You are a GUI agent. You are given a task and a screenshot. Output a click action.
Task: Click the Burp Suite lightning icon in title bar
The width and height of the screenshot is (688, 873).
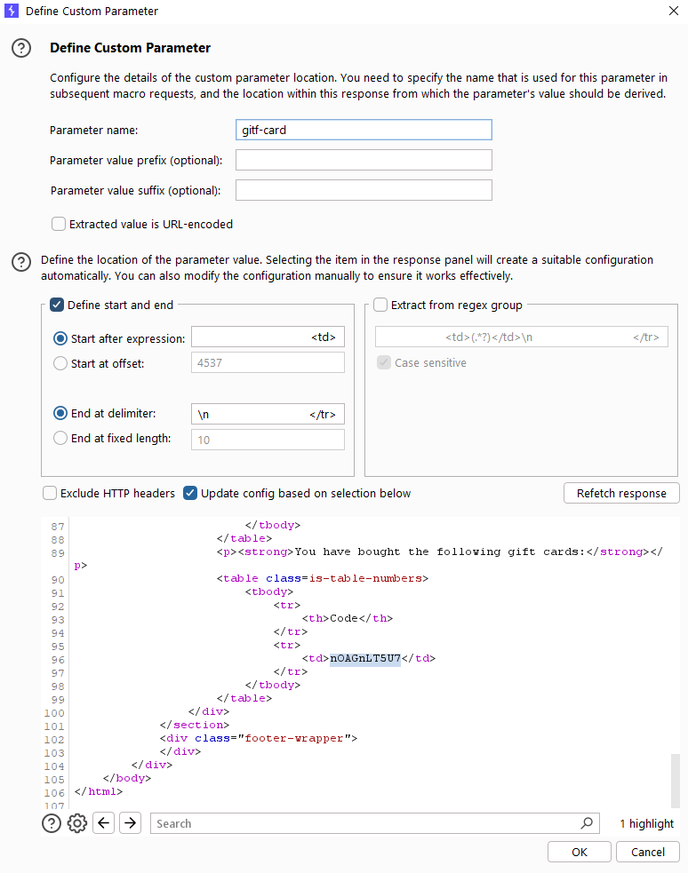[12, 12]
